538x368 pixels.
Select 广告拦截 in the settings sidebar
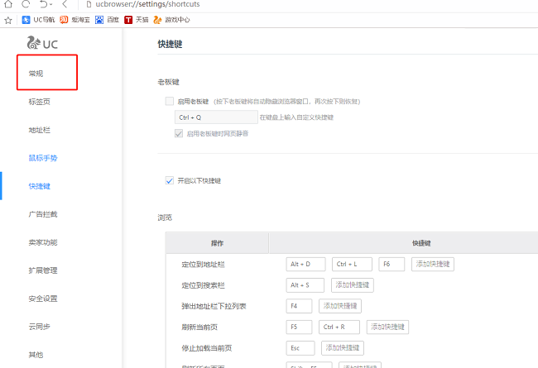click(x=43, y=214)
